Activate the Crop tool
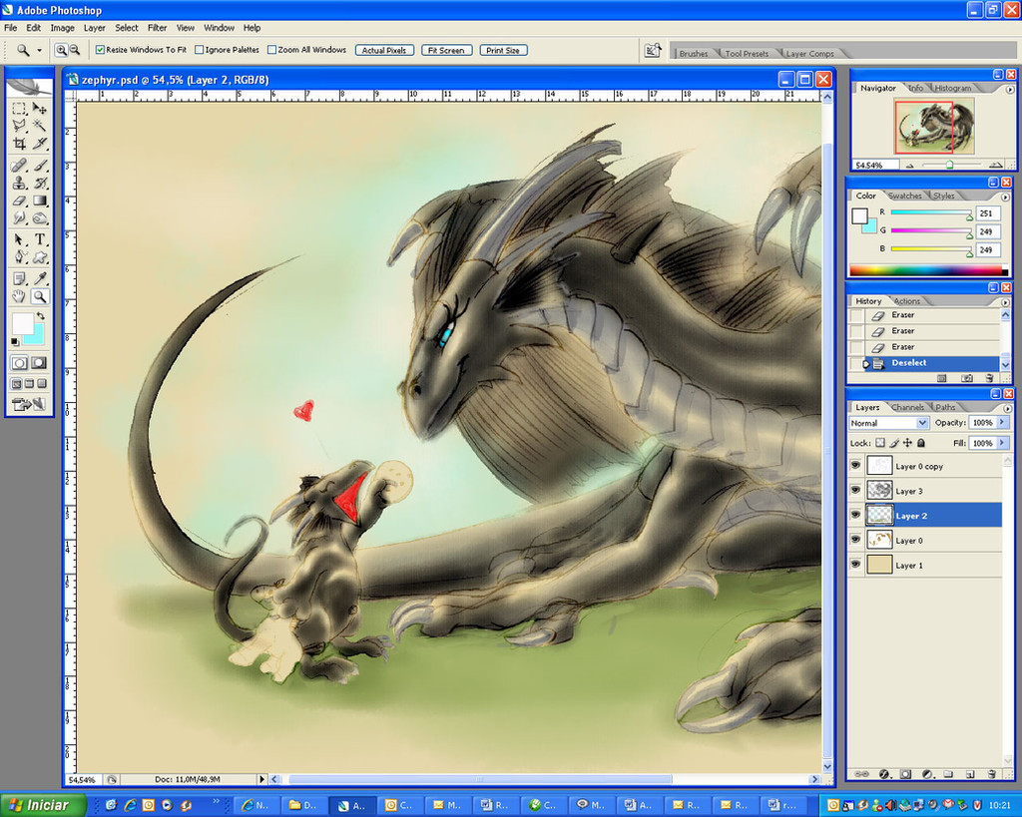Viewport: 1022px width, 817px height. [19, 143]
